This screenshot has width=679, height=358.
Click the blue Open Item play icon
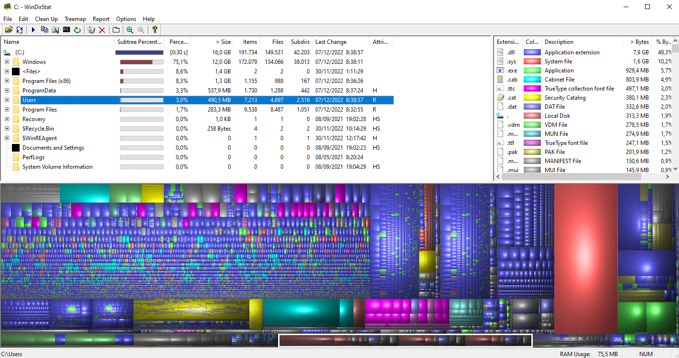click(x=33, y=30)
